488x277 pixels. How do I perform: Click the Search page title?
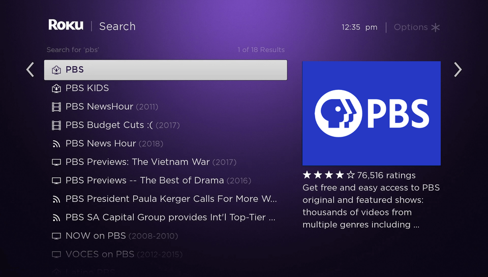(x=117, y=26)
